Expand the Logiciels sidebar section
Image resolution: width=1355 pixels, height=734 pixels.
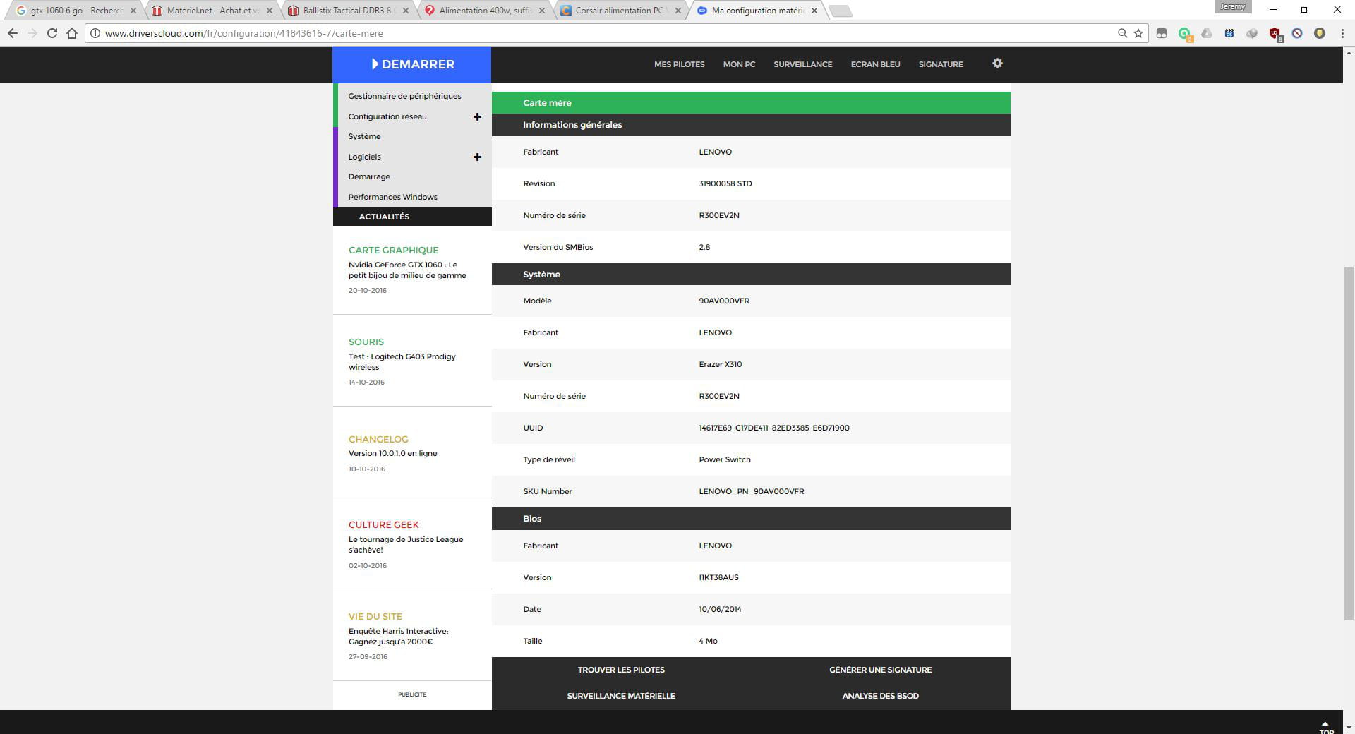pyautogui.click(x=477, y=157)
